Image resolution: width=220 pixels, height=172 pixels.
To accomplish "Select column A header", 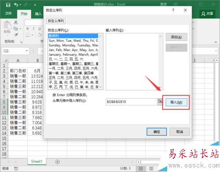I will [x=18, y=60].
